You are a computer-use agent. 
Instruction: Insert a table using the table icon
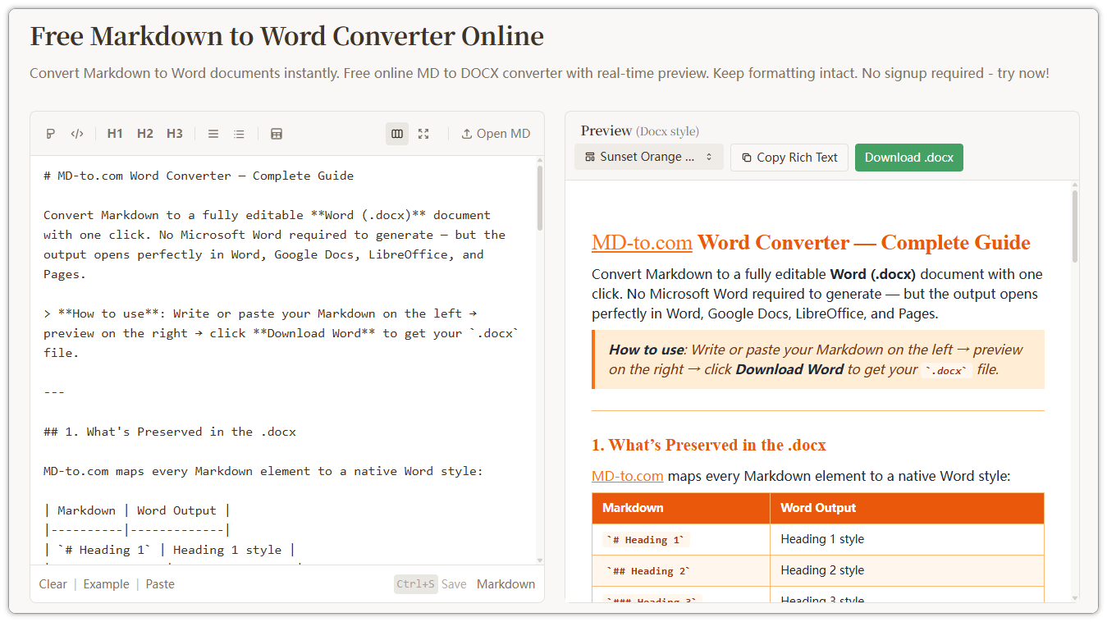(277, 133)
